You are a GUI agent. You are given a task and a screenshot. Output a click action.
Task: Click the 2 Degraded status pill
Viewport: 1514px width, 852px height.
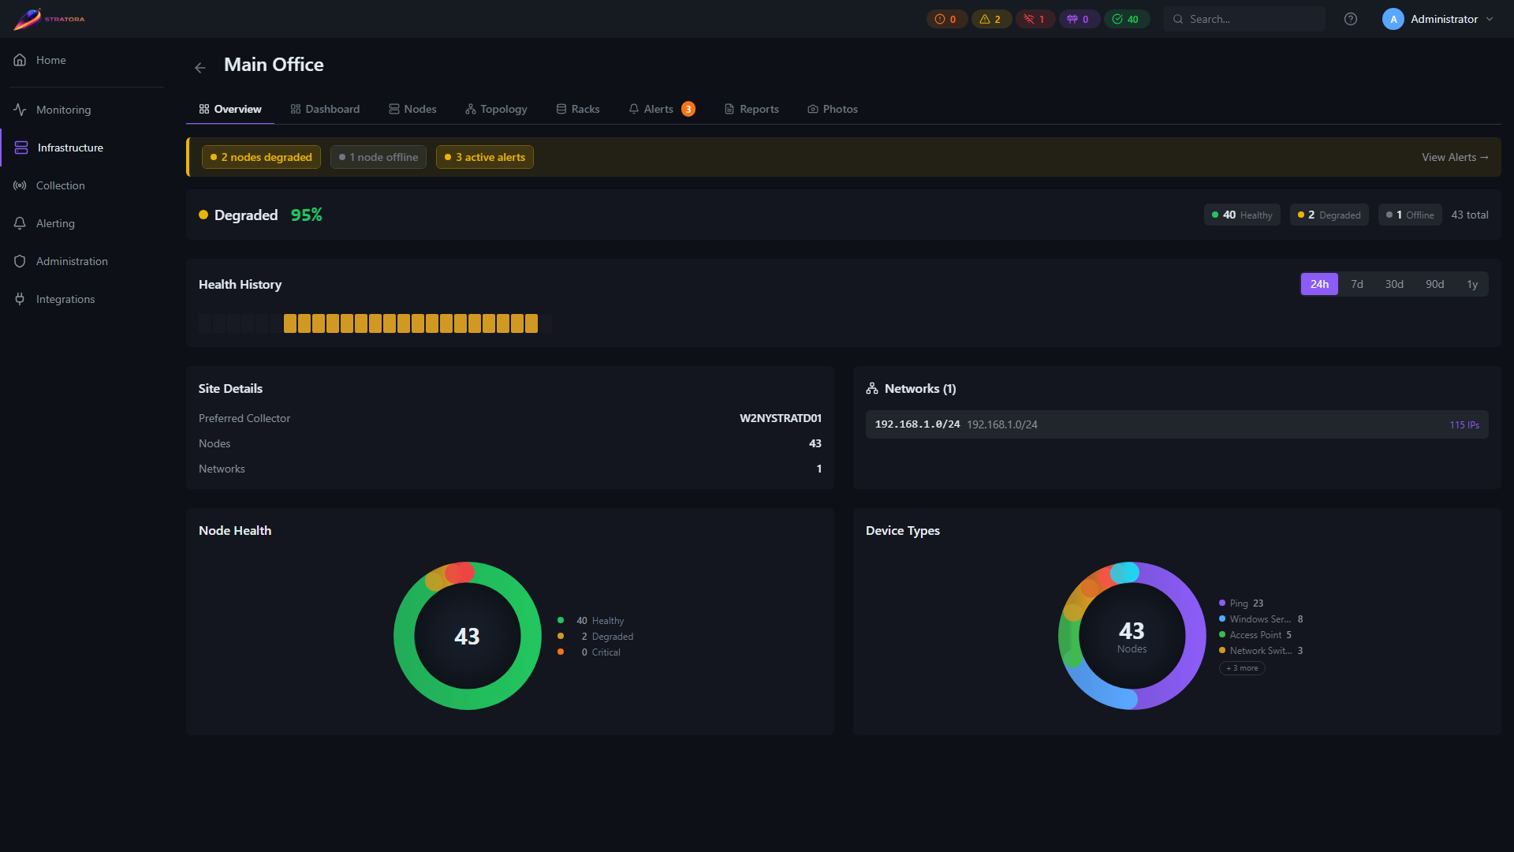(1329, 215)
